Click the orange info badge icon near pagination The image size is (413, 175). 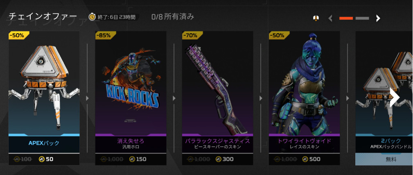tap(316, 18)
